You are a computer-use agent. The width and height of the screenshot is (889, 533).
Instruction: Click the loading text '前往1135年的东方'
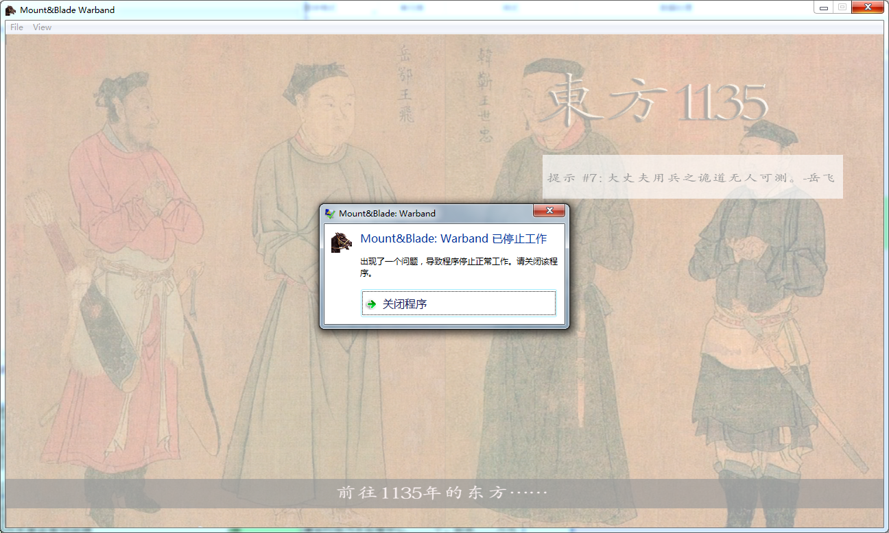420,493
